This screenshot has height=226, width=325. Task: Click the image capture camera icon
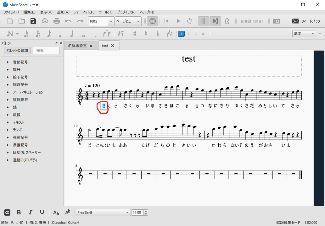pos(277,21)
